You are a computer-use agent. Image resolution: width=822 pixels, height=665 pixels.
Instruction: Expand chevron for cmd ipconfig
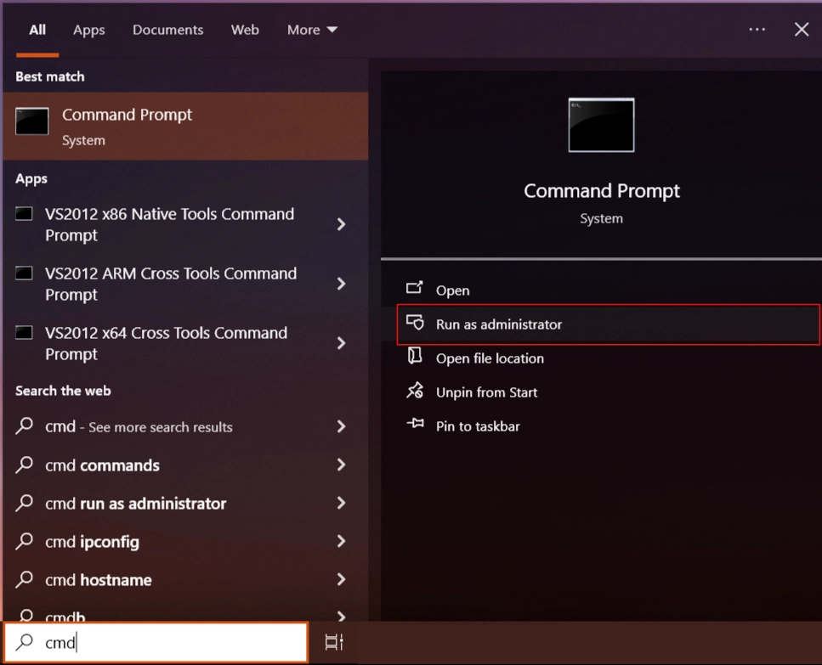(x=341, y=541)
